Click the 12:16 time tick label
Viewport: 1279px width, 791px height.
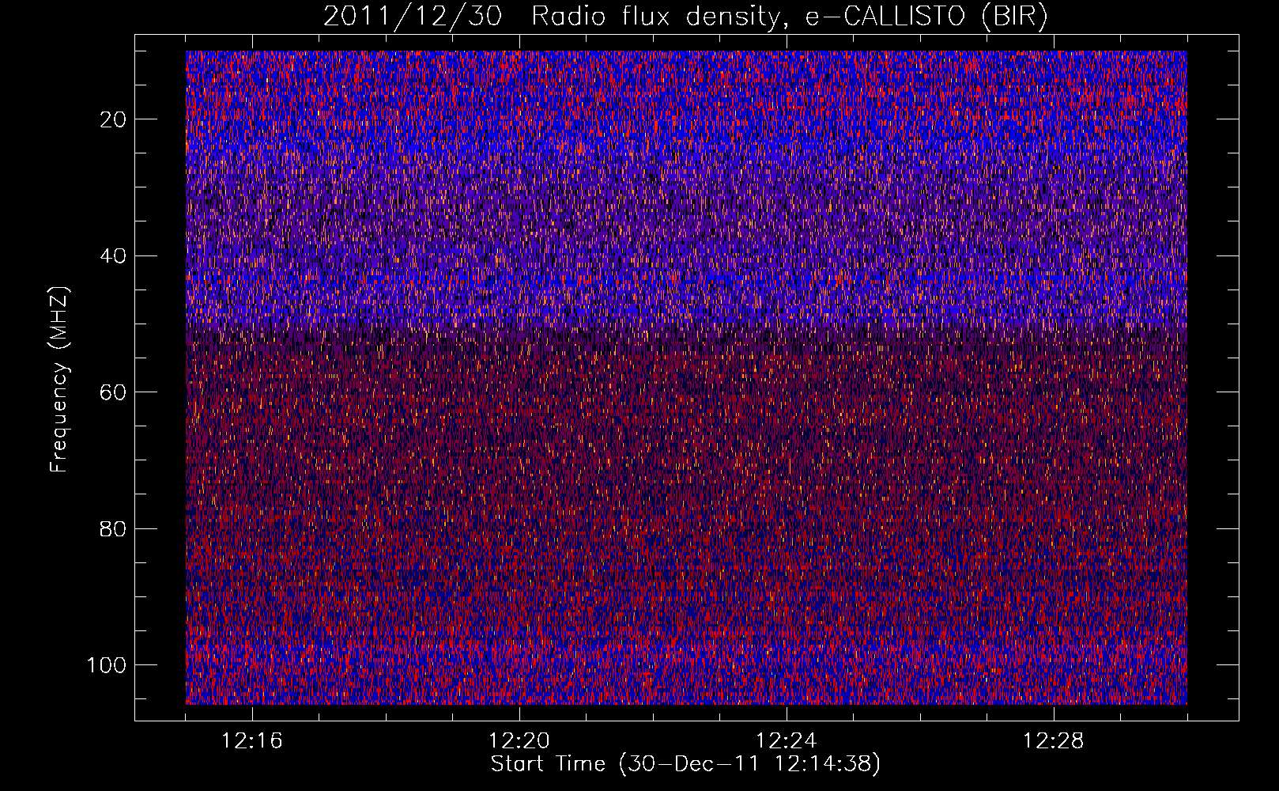(252, 741)
